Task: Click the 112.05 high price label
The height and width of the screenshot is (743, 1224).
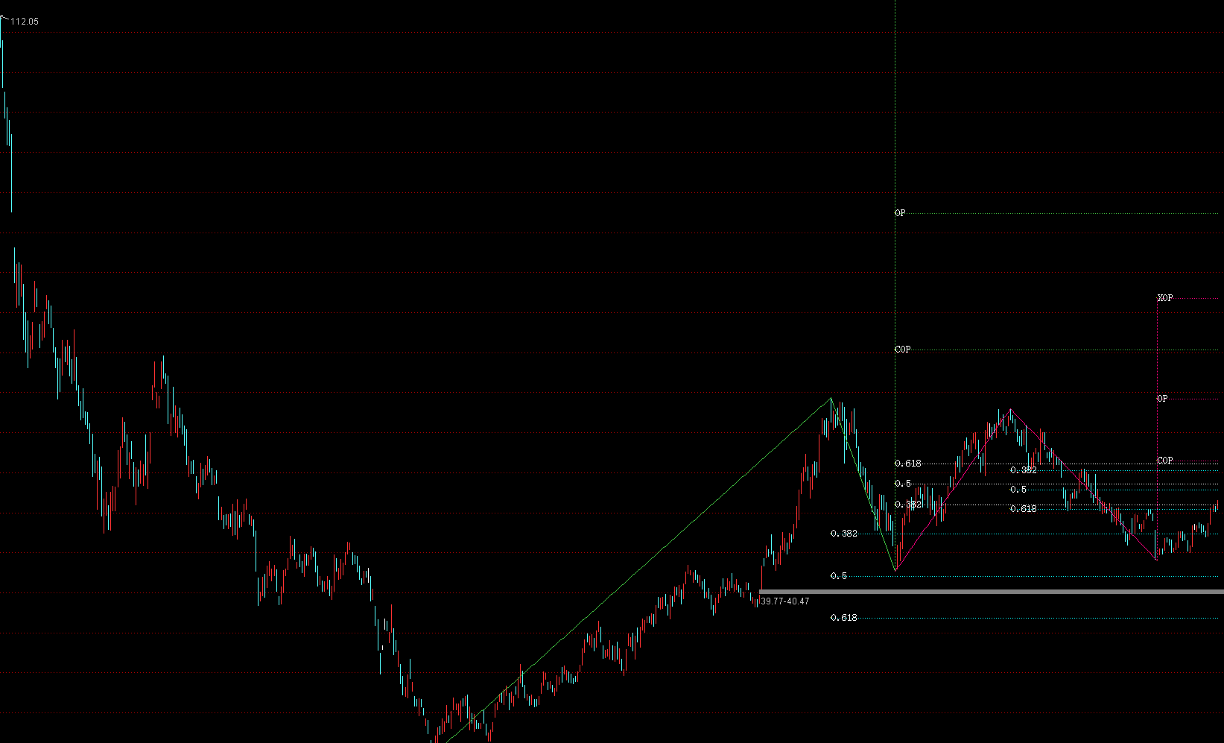Action: (x=25, y=22)
